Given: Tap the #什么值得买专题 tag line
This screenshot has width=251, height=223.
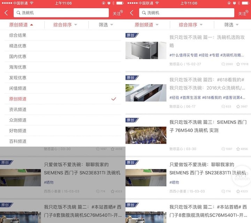Looking at the screenshot, I should pyautogui.click(x=207, y=55).
